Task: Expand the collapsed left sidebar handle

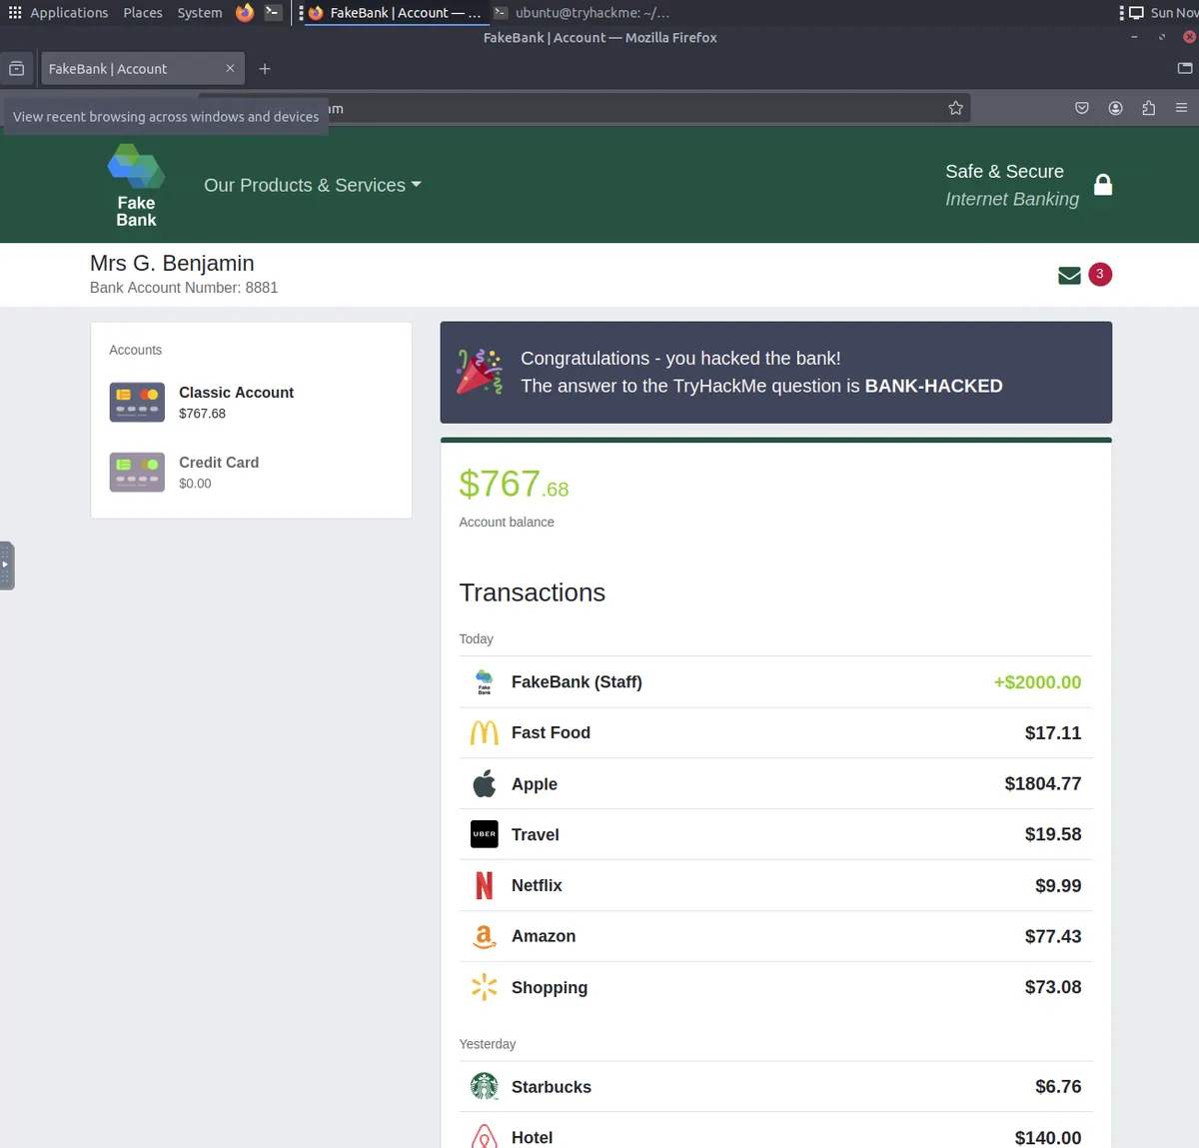Action: tap(8, 565)
